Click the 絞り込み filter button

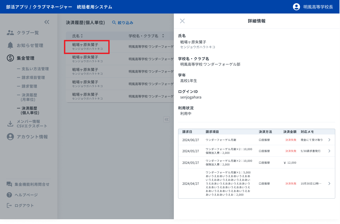tap(123, 23)
